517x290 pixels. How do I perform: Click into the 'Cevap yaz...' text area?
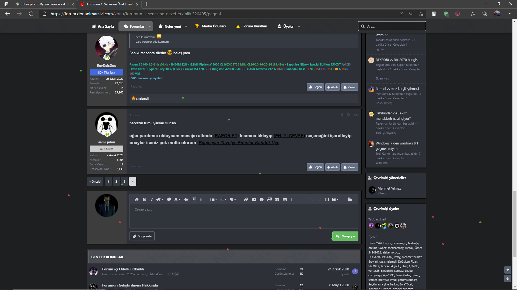click(244, 216)
